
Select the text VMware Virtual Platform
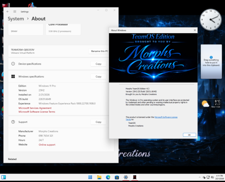[x=23, y=53]
